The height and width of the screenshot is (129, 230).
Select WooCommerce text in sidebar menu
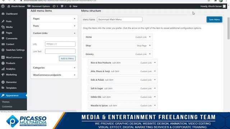pos(14,57)
